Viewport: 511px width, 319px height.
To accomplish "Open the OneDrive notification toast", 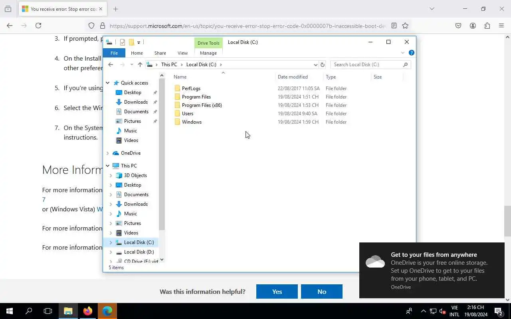I will (x=432, y=270).
